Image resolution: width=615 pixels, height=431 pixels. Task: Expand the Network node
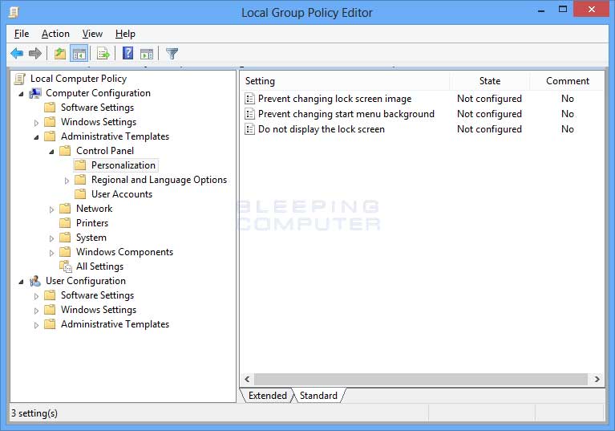[51, 209]
